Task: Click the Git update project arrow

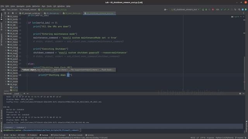Action: click(x=222, y=10)
